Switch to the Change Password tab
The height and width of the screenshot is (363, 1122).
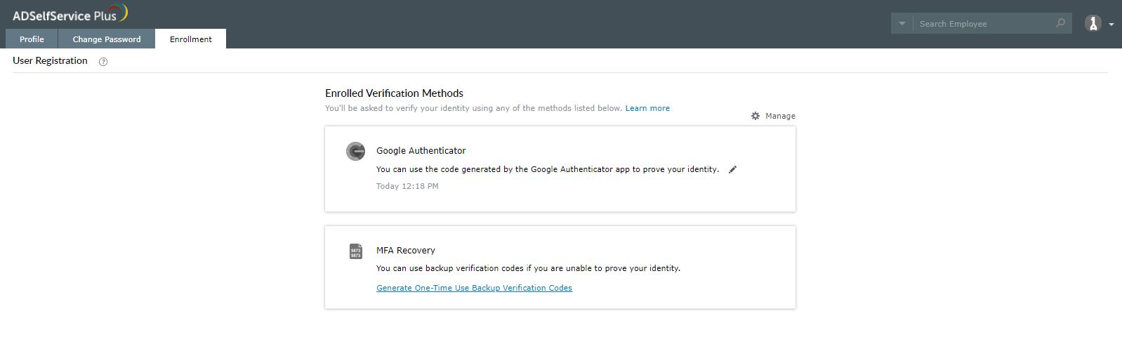click(x=107, y=39)
